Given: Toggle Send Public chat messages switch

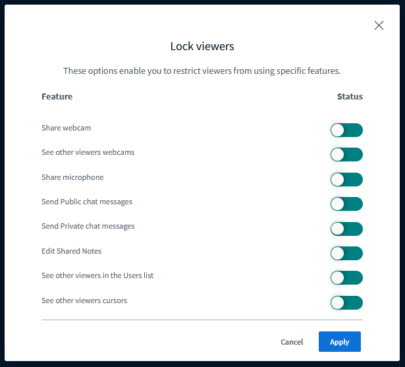Looking at the screenshot, I should click(346, 204).
